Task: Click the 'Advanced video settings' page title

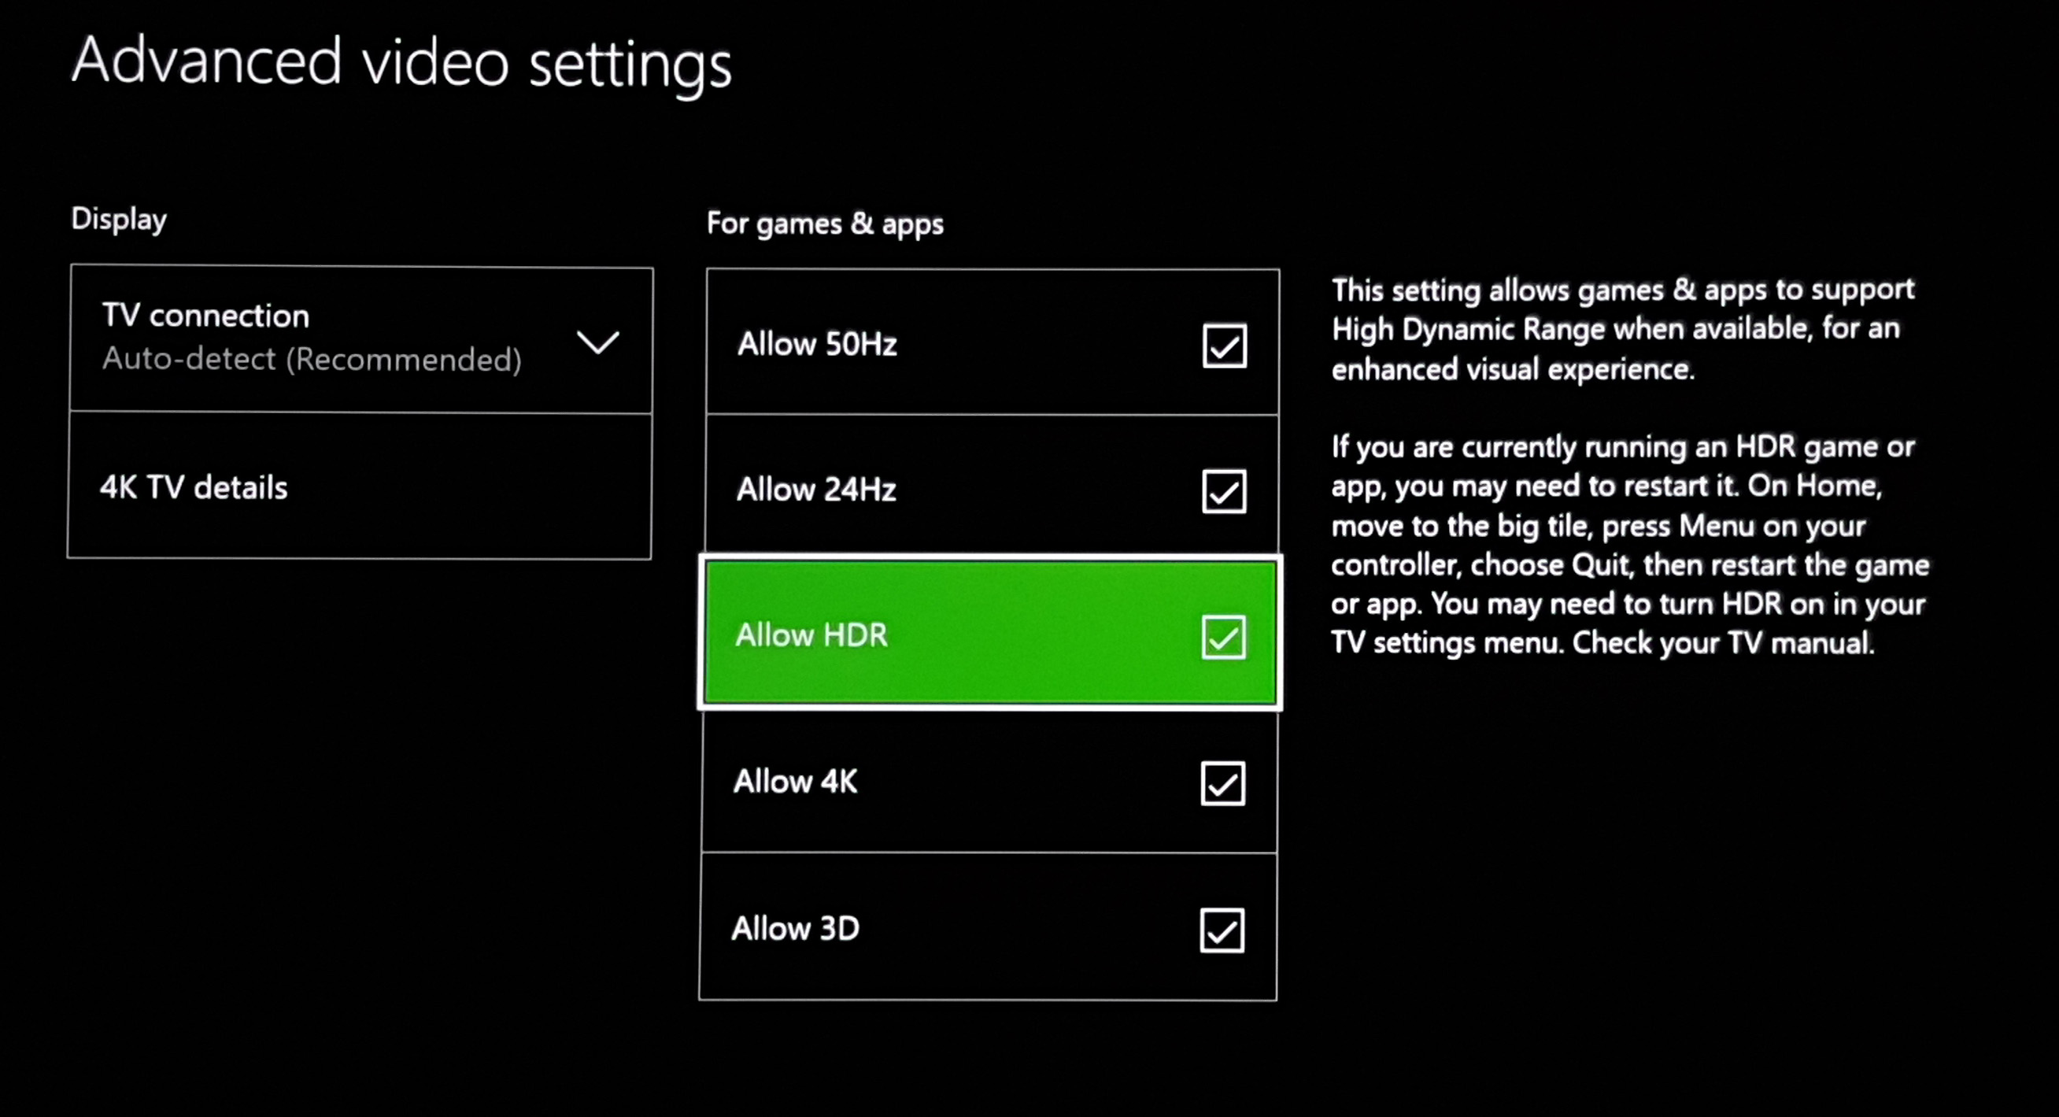Action: [x=401, y=62]
